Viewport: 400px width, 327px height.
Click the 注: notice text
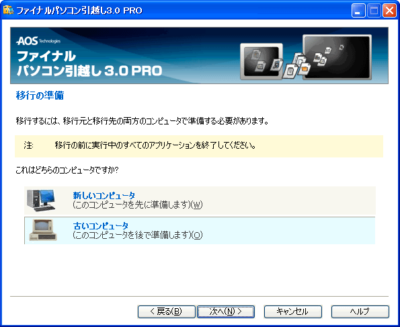[140, 145]
